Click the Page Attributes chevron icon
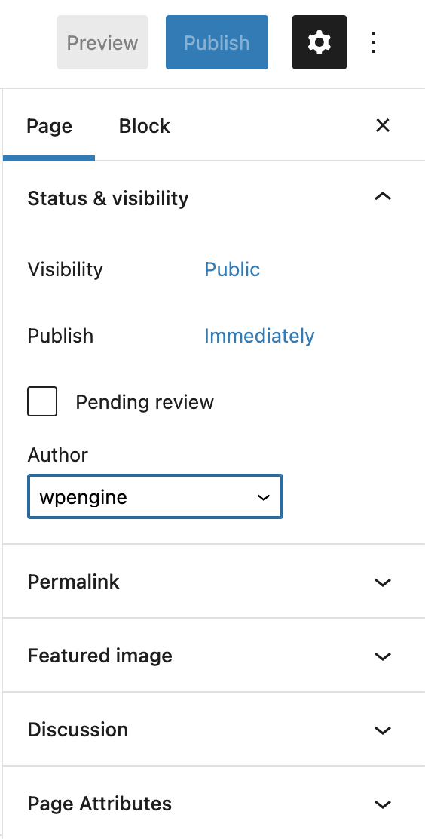This screenshot has height=839, width=425. 383,804
